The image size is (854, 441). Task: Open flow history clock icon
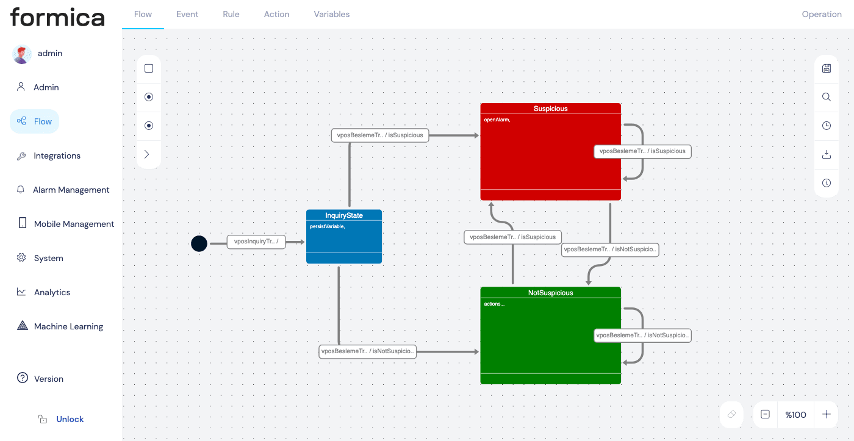point(827,126)
